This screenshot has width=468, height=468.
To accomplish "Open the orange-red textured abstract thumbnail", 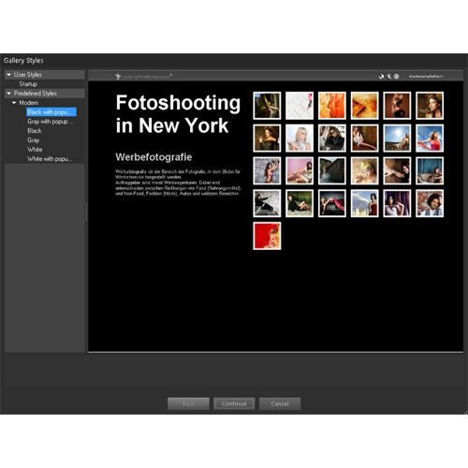I will point(332,106).
